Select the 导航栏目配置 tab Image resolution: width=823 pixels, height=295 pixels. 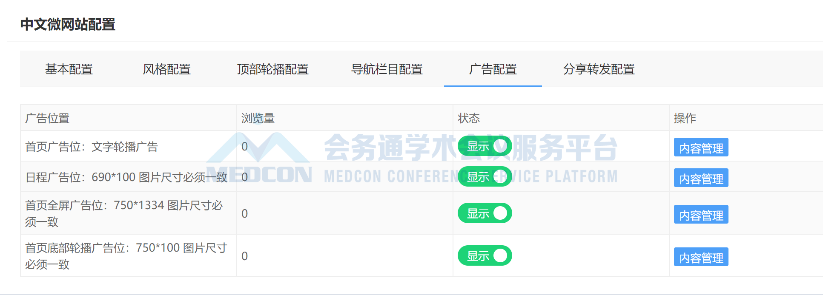tap(387, 69)
